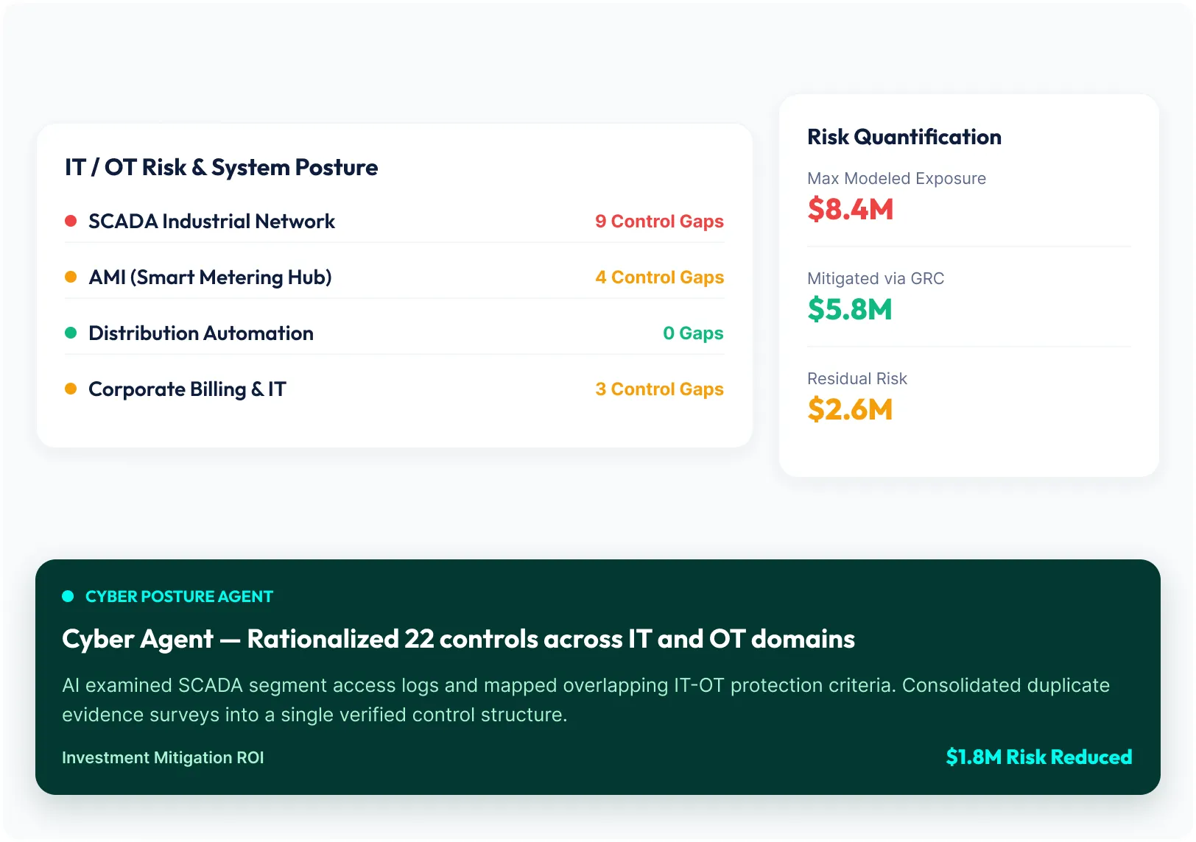Click the AI examined SCADA description paragraph

tap(585, 700)
